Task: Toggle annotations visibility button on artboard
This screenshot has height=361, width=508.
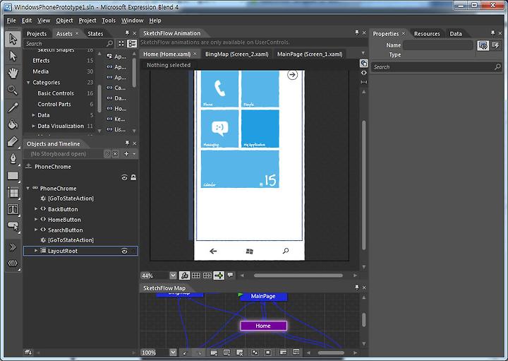Action: click(x=230, y=275)
